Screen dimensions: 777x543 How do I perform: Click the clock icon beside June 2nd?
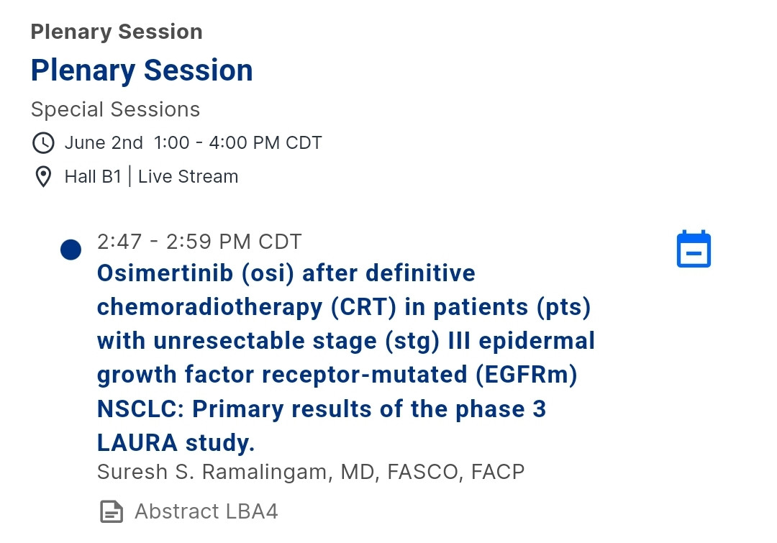pos(43,142)
